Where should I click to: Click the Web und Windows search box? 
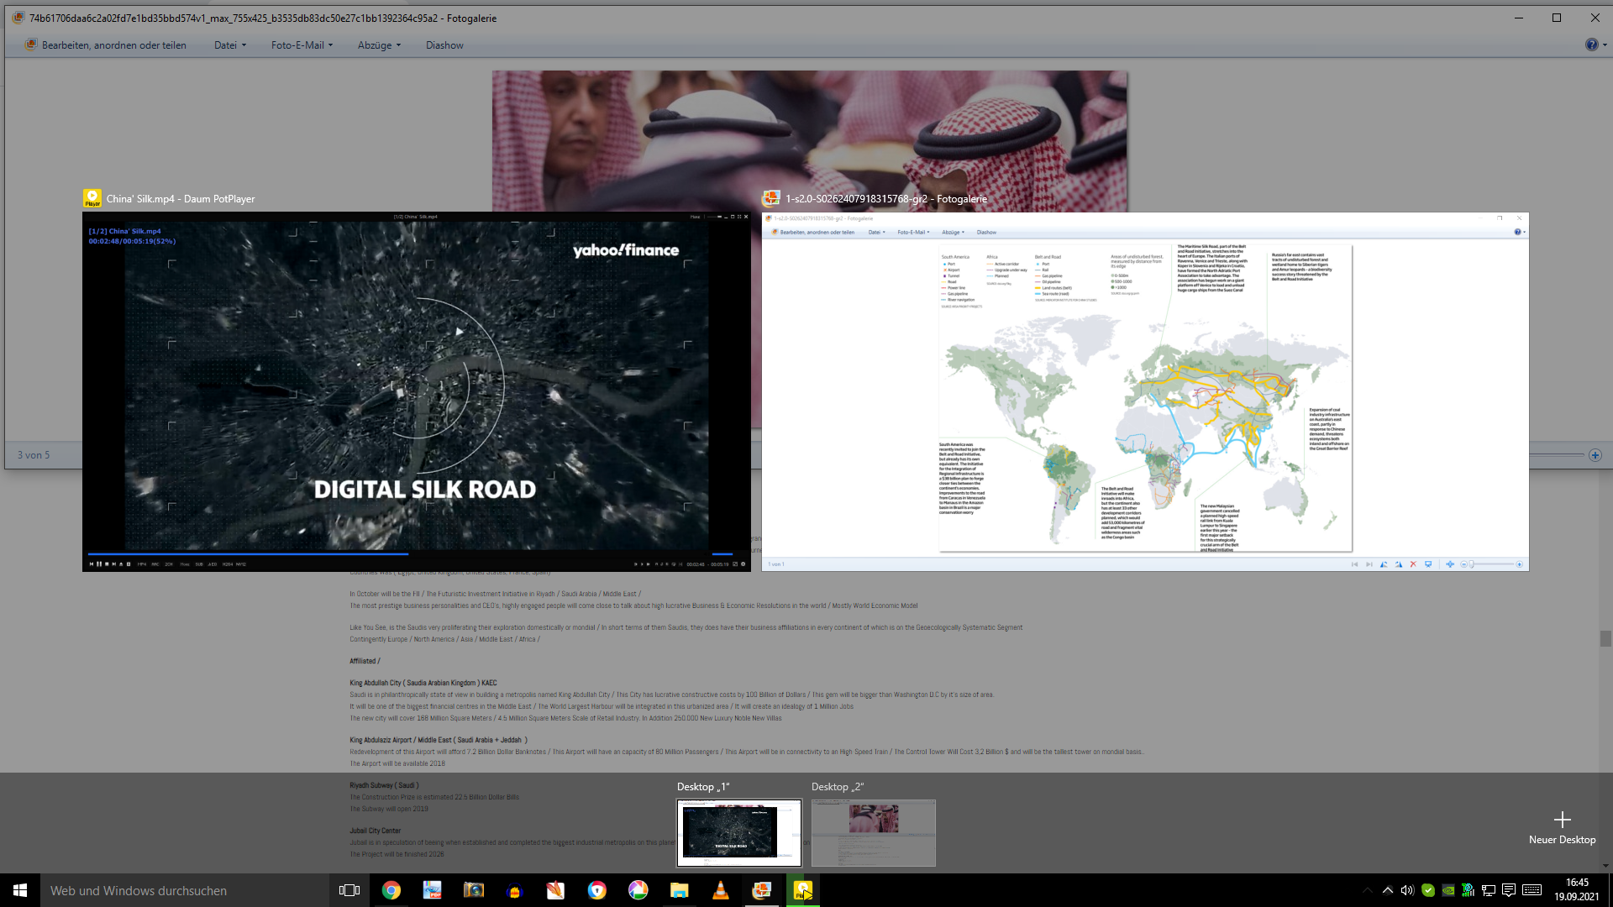[185, 890]
